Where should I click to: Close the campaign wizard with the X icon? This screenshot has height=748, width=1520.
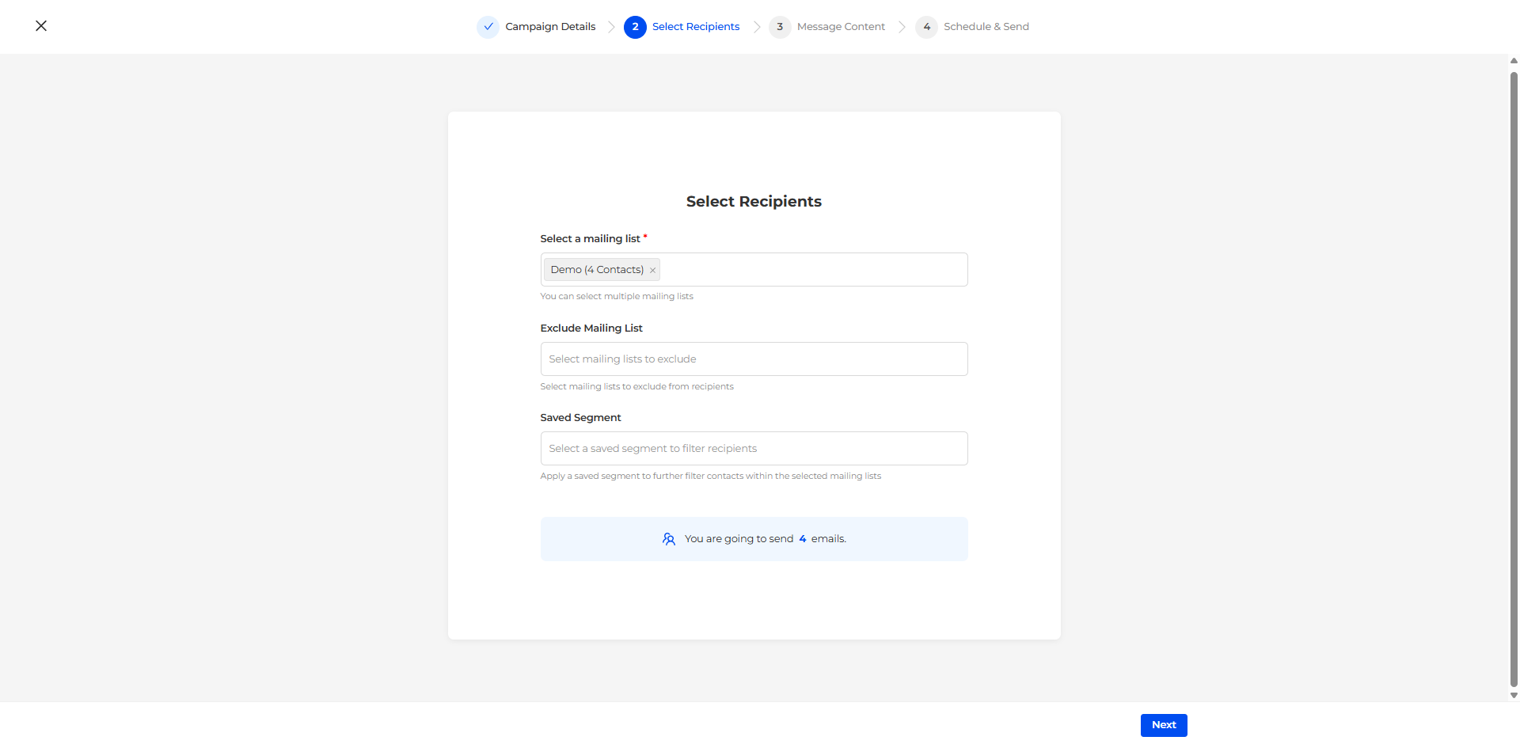click(x=41, y=26)
